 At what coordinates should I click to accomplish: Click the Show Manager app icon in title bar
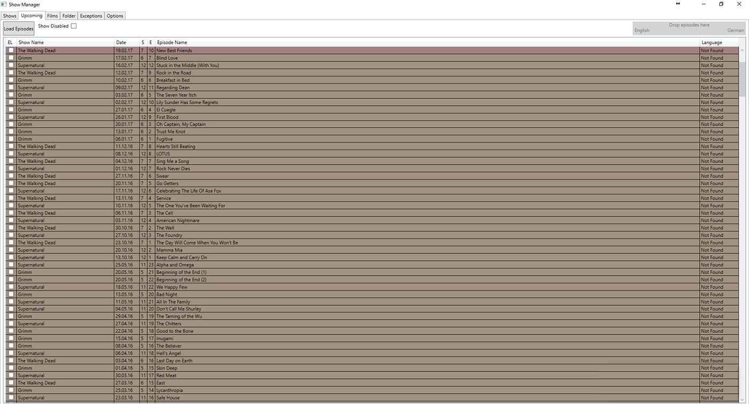pyautogui.click(x=4, y=4)
